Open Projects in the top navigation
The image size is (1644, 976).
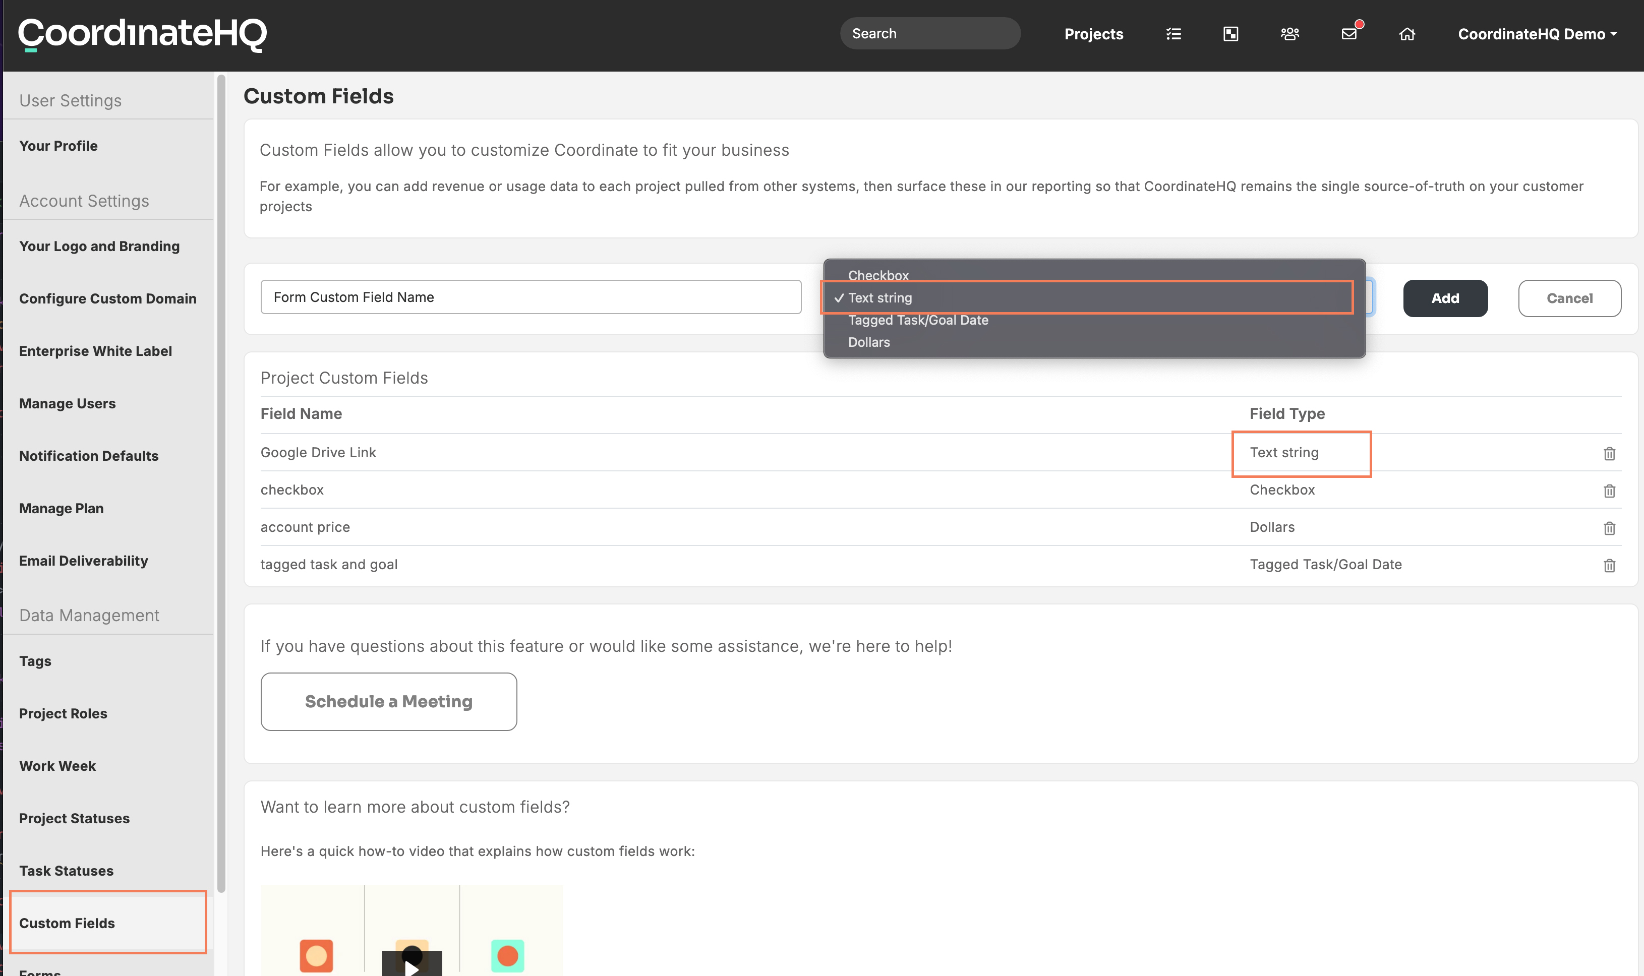pos(1093,34)
